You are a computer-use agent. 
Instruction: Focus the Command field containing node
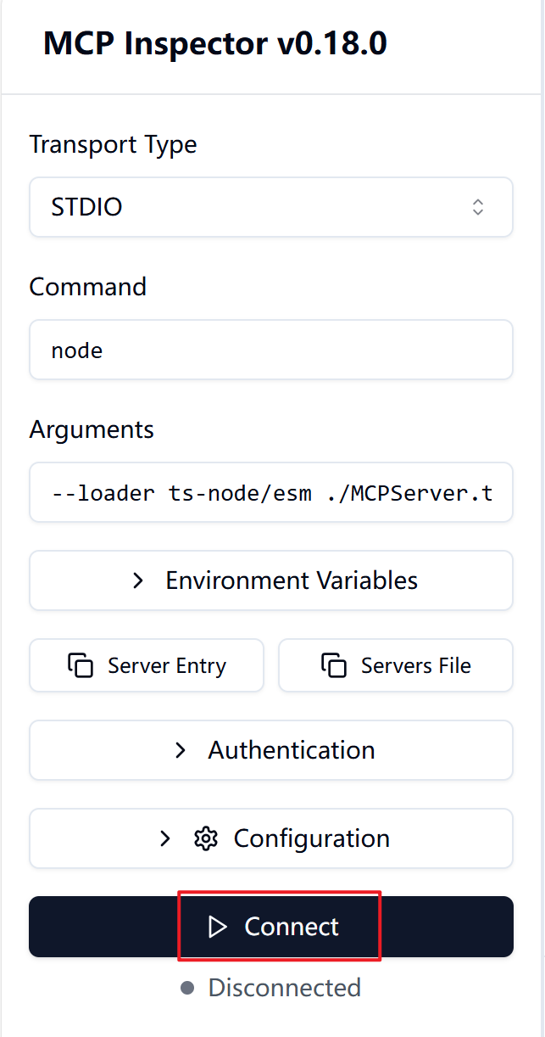click(271, 350)
